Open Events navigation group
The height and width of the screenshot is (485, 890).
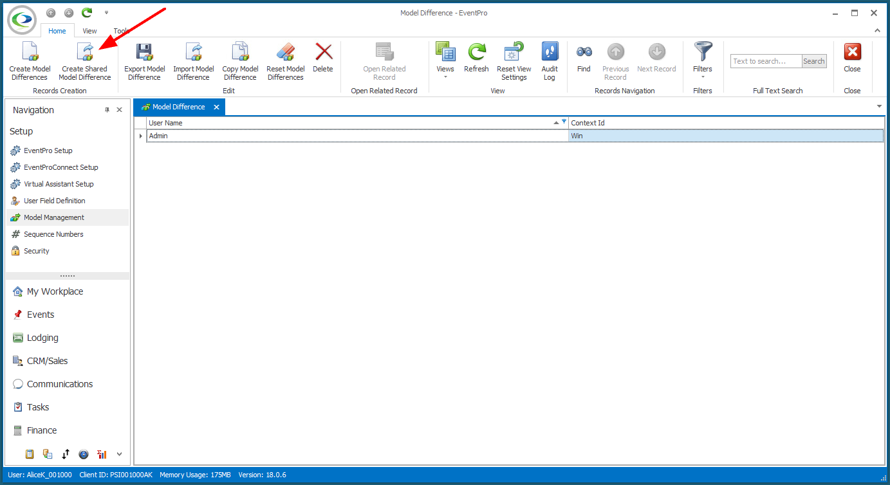click(x=41, y=315)
